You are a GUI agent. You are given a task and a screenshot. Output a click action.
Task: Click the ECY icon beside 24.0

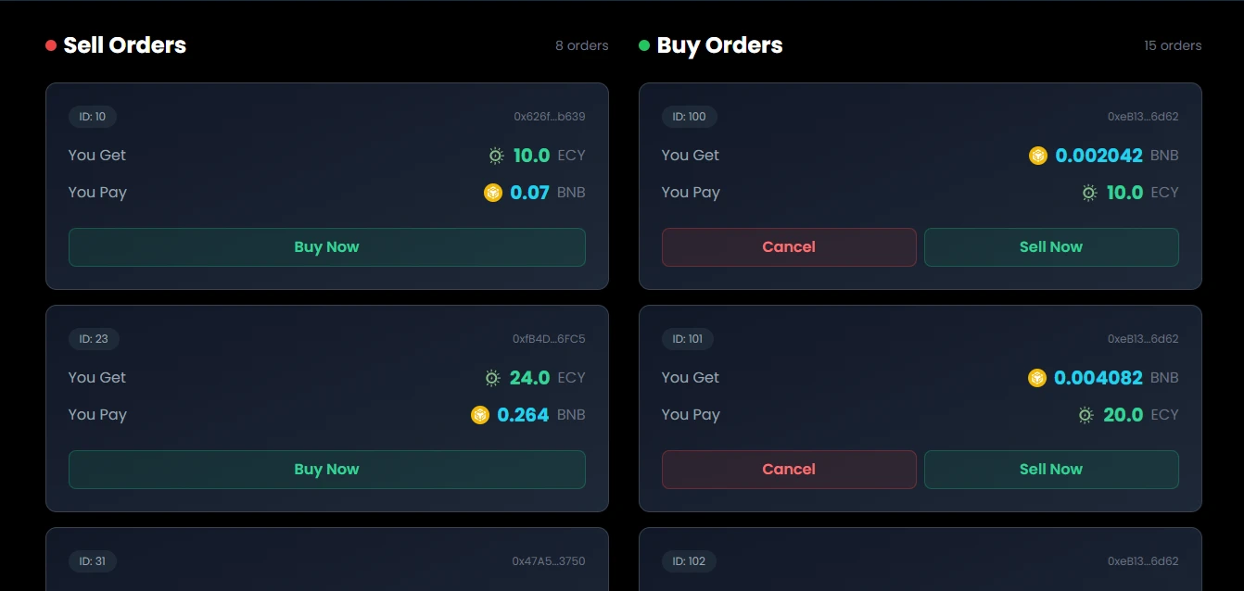[x=492, y=378]
